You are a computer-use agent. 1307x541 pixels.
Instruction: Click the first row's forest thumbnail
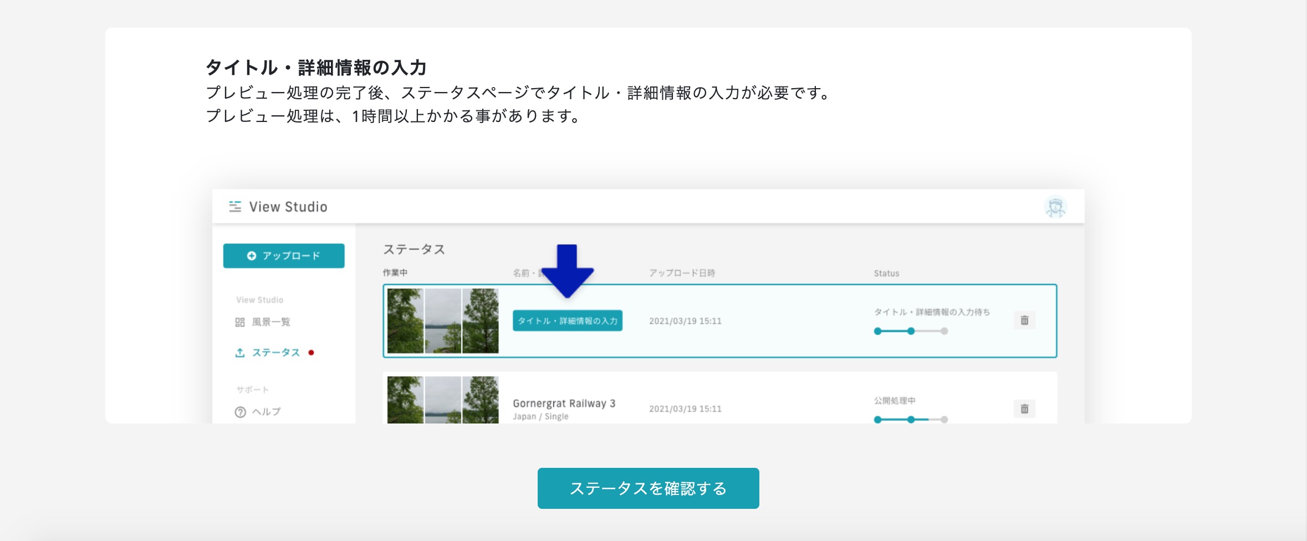tap(443, 321)
